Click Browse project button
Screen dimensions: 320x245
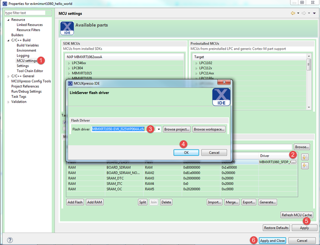176,129
